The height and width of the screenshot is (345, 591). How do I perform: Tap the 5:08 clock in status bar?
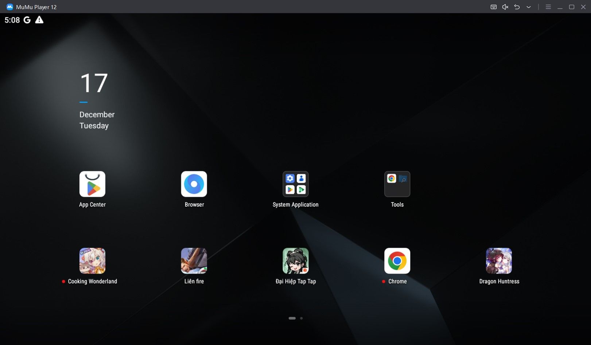coord(12,20)
